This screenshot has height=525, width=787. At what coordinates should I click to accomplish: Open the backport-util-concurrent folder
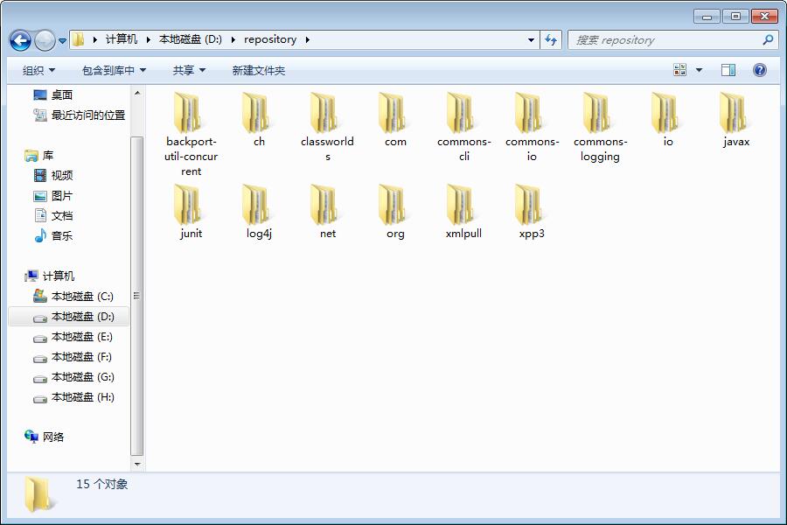coord(191,135)
